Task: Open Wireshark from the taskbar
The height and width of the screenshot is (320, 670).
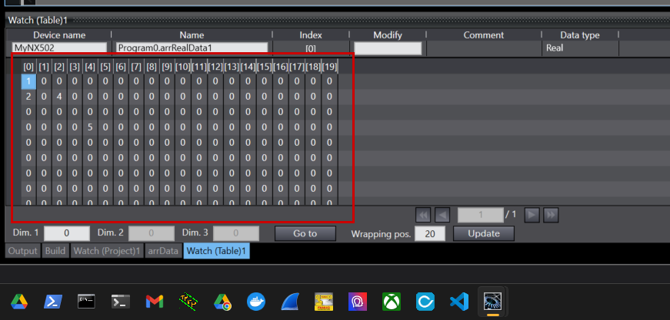Action: pos(291,302)
